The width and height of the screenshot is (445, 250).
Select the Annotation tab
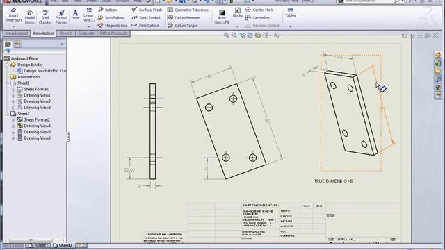pos(43,33)
